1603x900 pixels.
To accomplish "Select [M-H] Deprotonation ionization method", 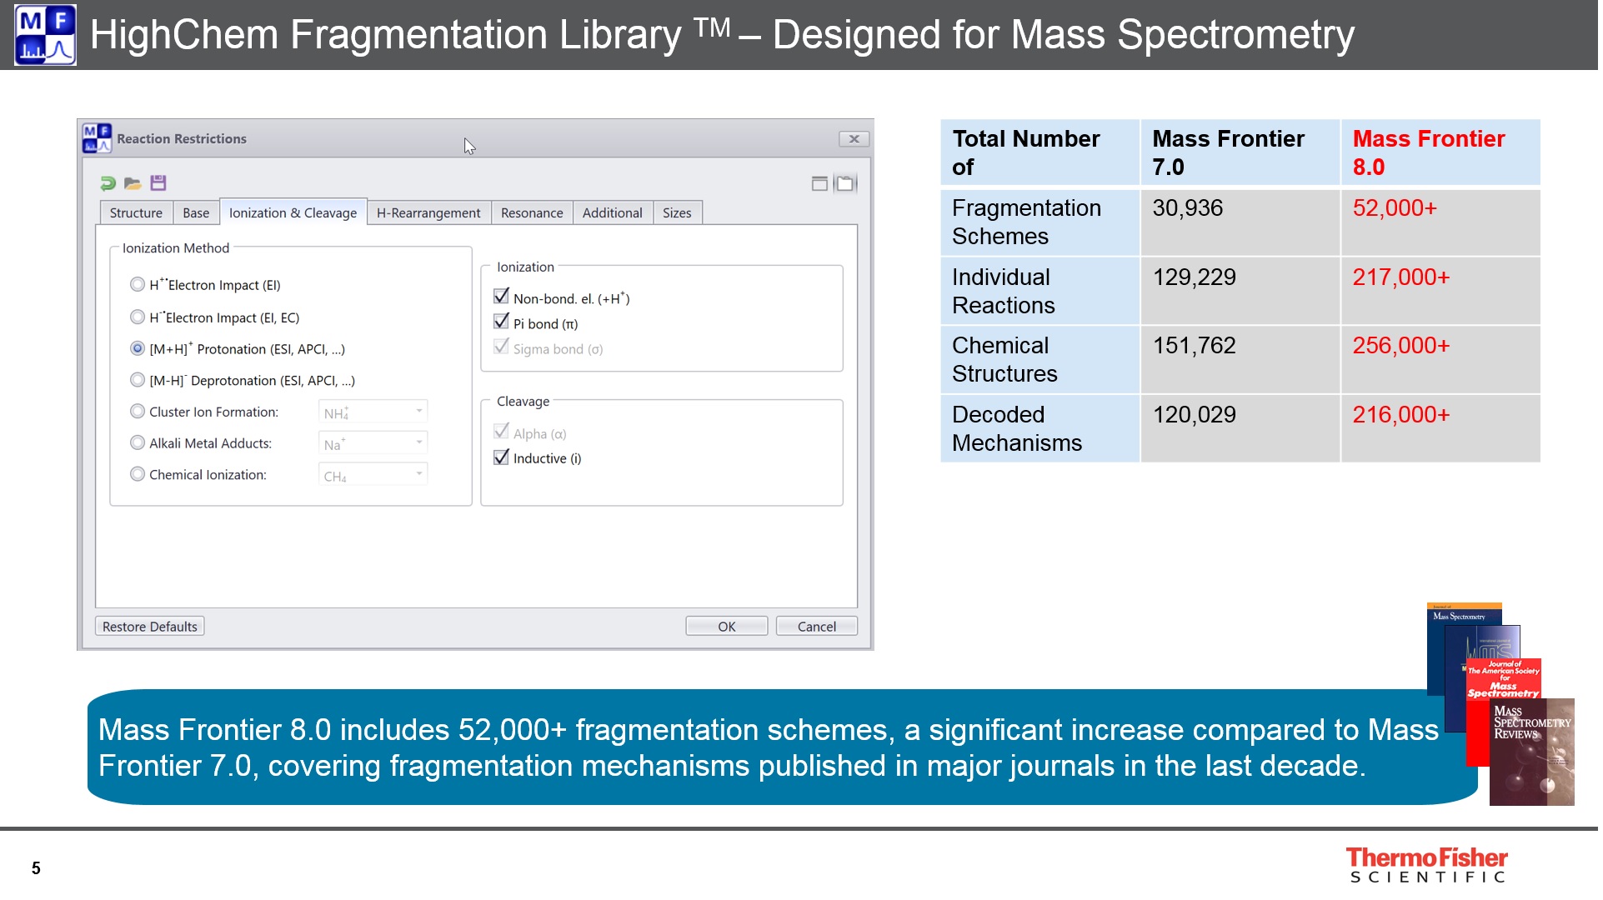I will coord(138,380).
